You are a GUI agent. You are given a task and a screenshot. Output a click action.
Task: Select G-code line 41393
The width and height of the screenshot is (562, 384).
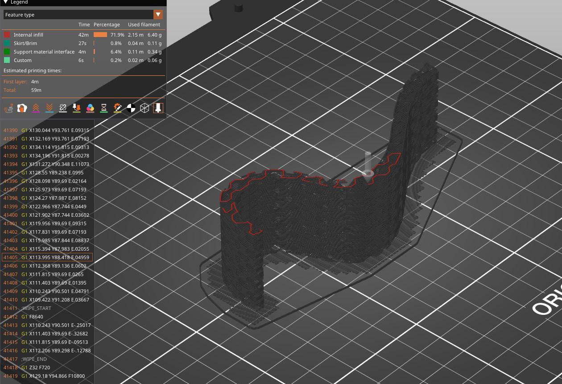(x=47, y=156)
